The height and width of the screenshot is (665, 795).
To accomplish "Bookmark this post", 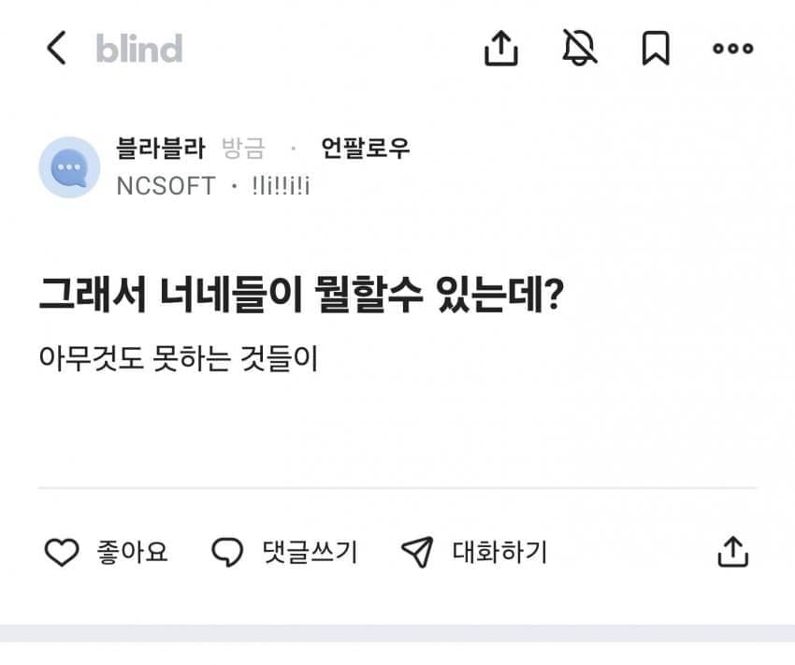I will click(x=656, y=48).
